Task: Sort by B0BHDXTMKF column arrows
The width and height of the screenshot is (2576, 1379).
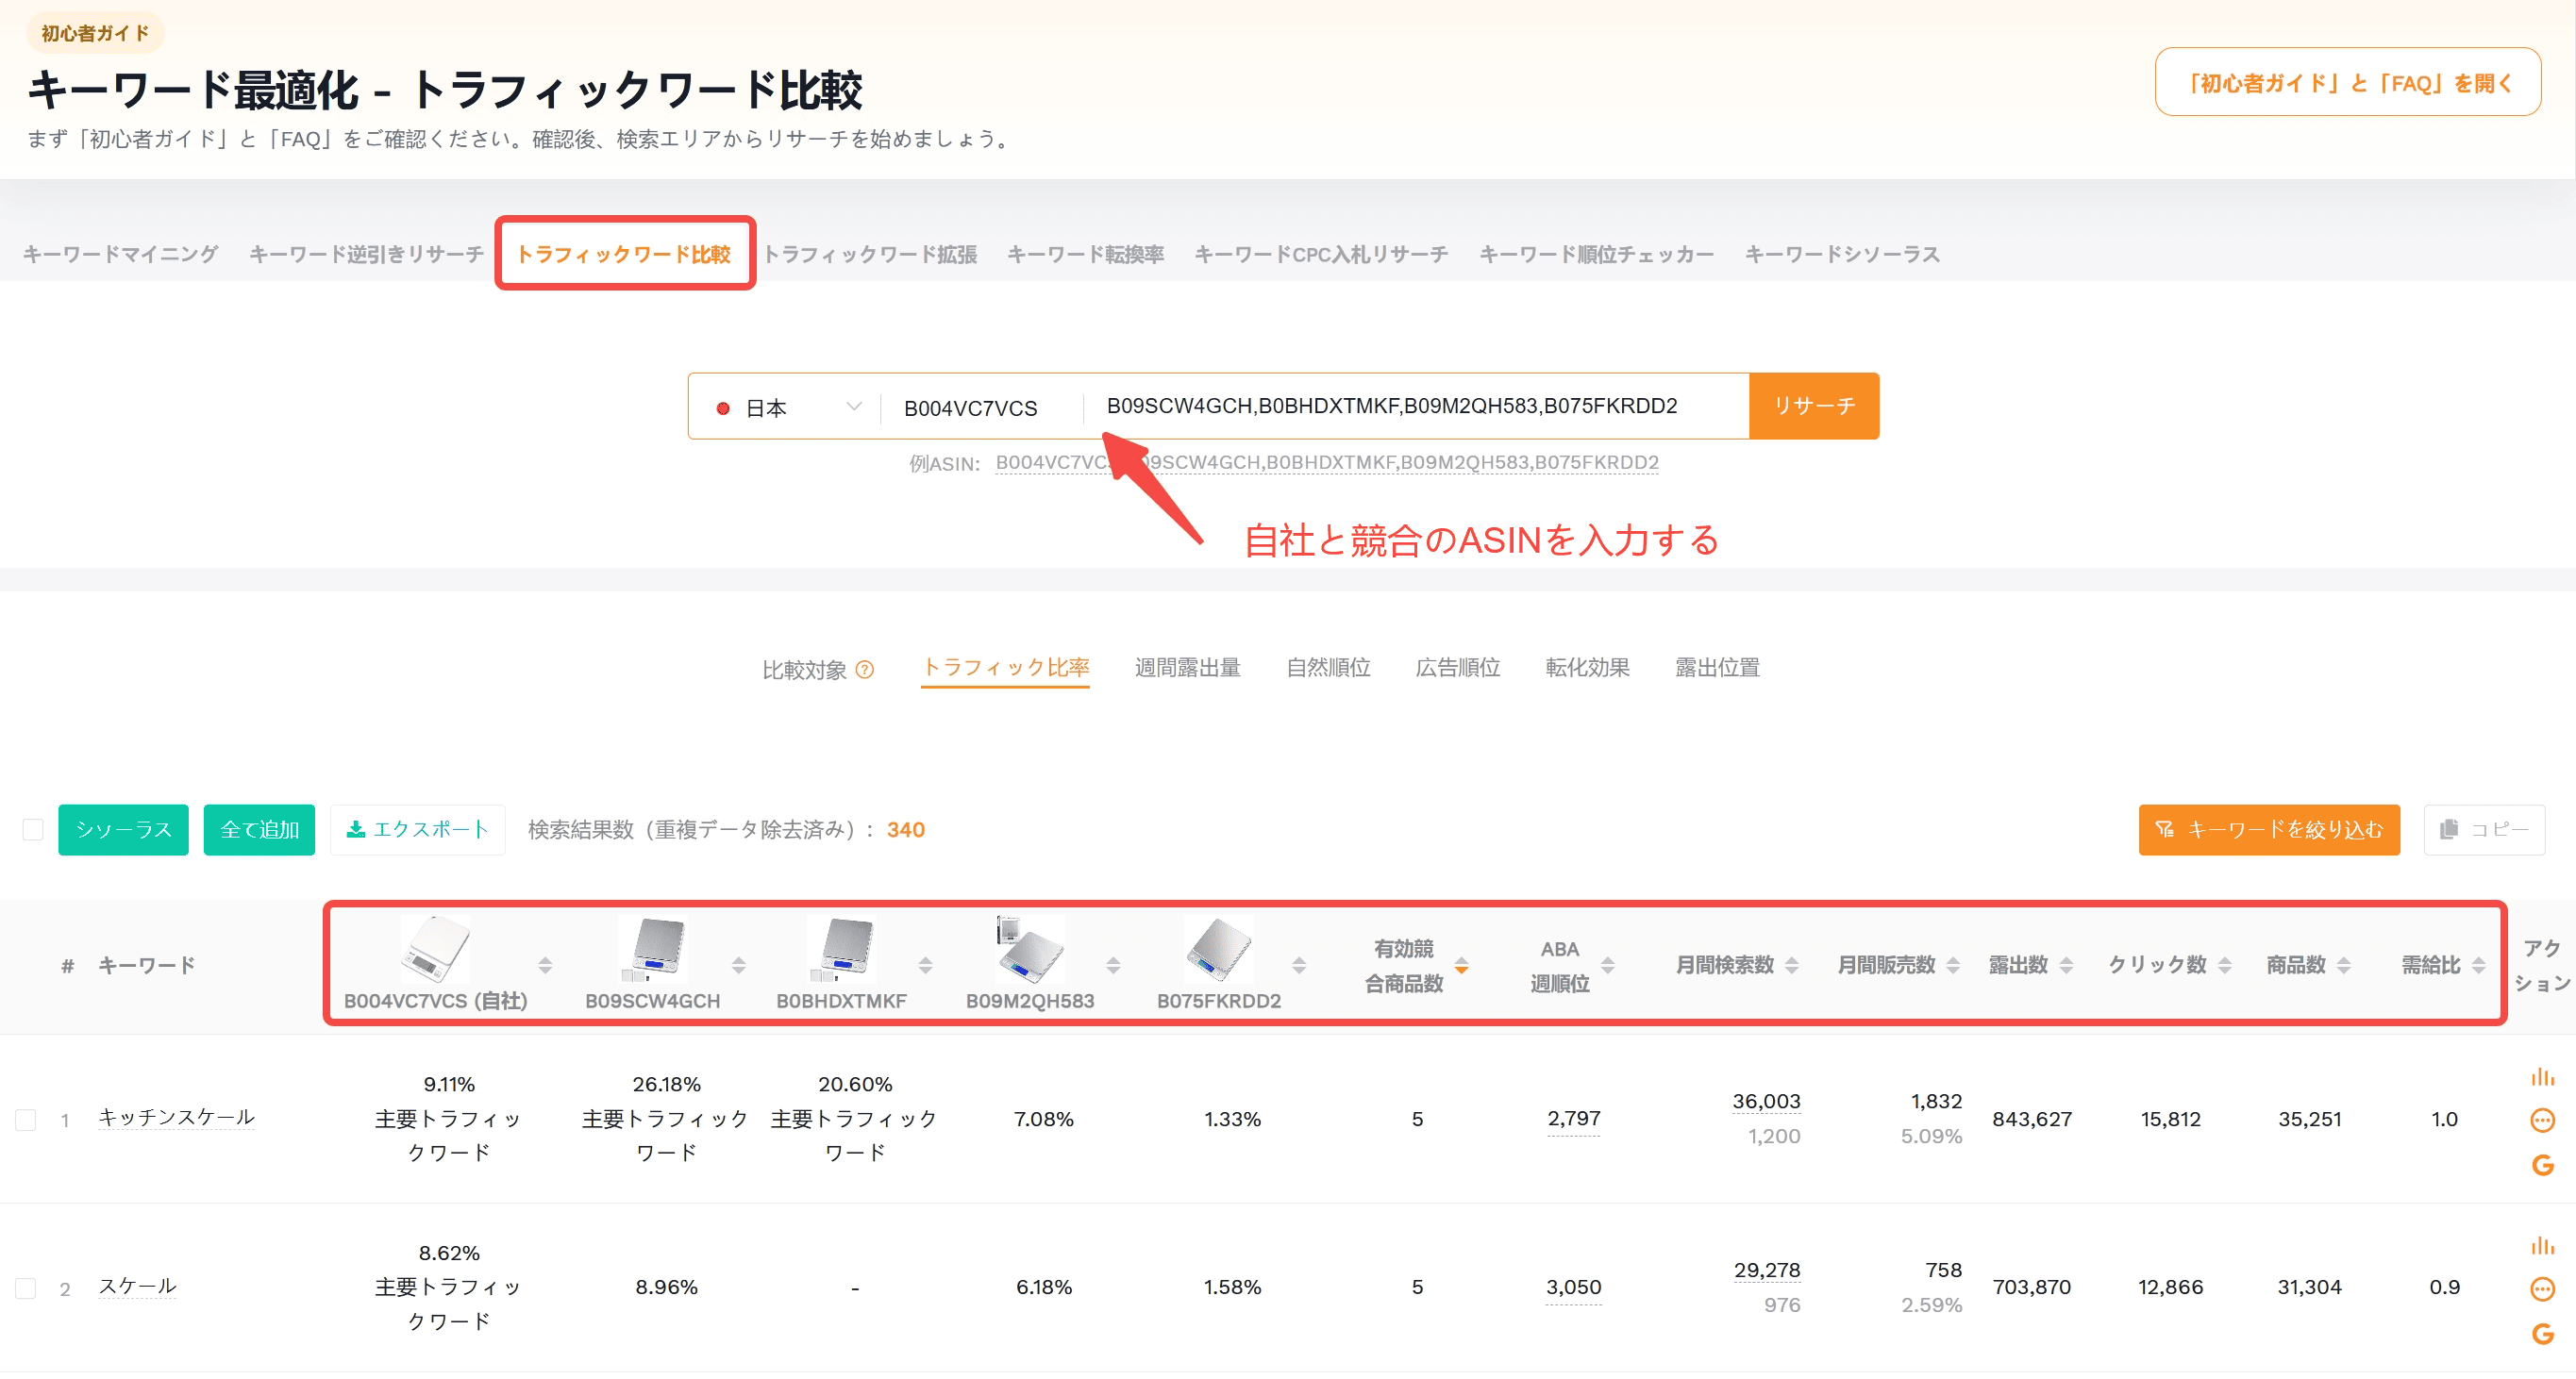Action: [x=925, y=965]
